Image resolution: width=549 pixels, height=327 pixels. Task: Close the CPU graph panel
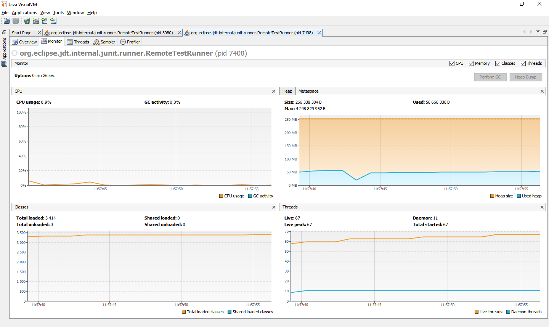274,91
